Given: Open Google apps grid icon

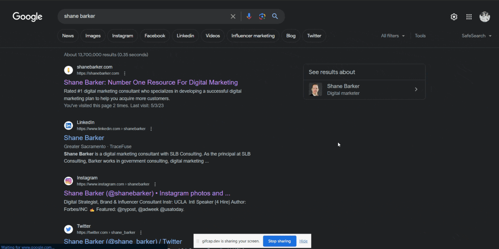Looking at the screenshot, I should [469, 17].
